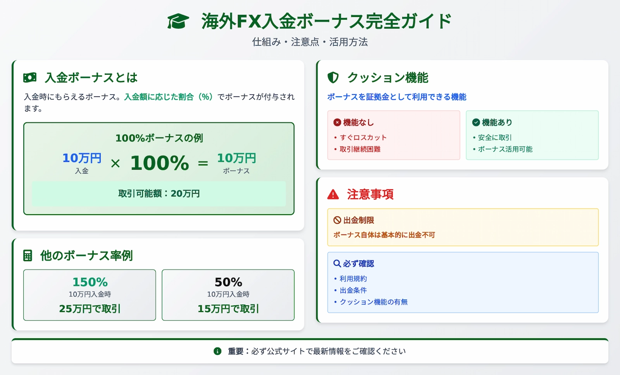Select the magnifying glass icon beside 必ず確認
620x375 pixels.
click(x=336, y=263)
